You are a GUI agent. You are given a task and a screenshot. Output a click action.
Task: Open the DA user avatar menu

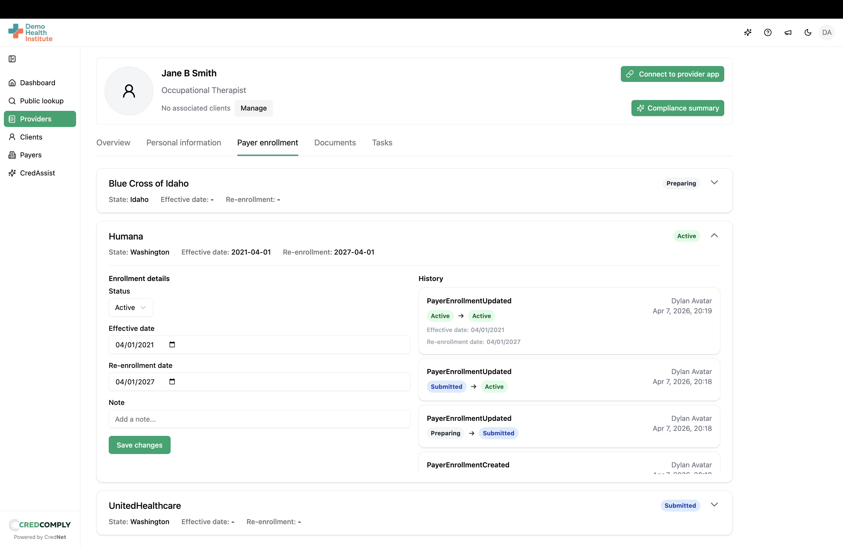[827, 32]
